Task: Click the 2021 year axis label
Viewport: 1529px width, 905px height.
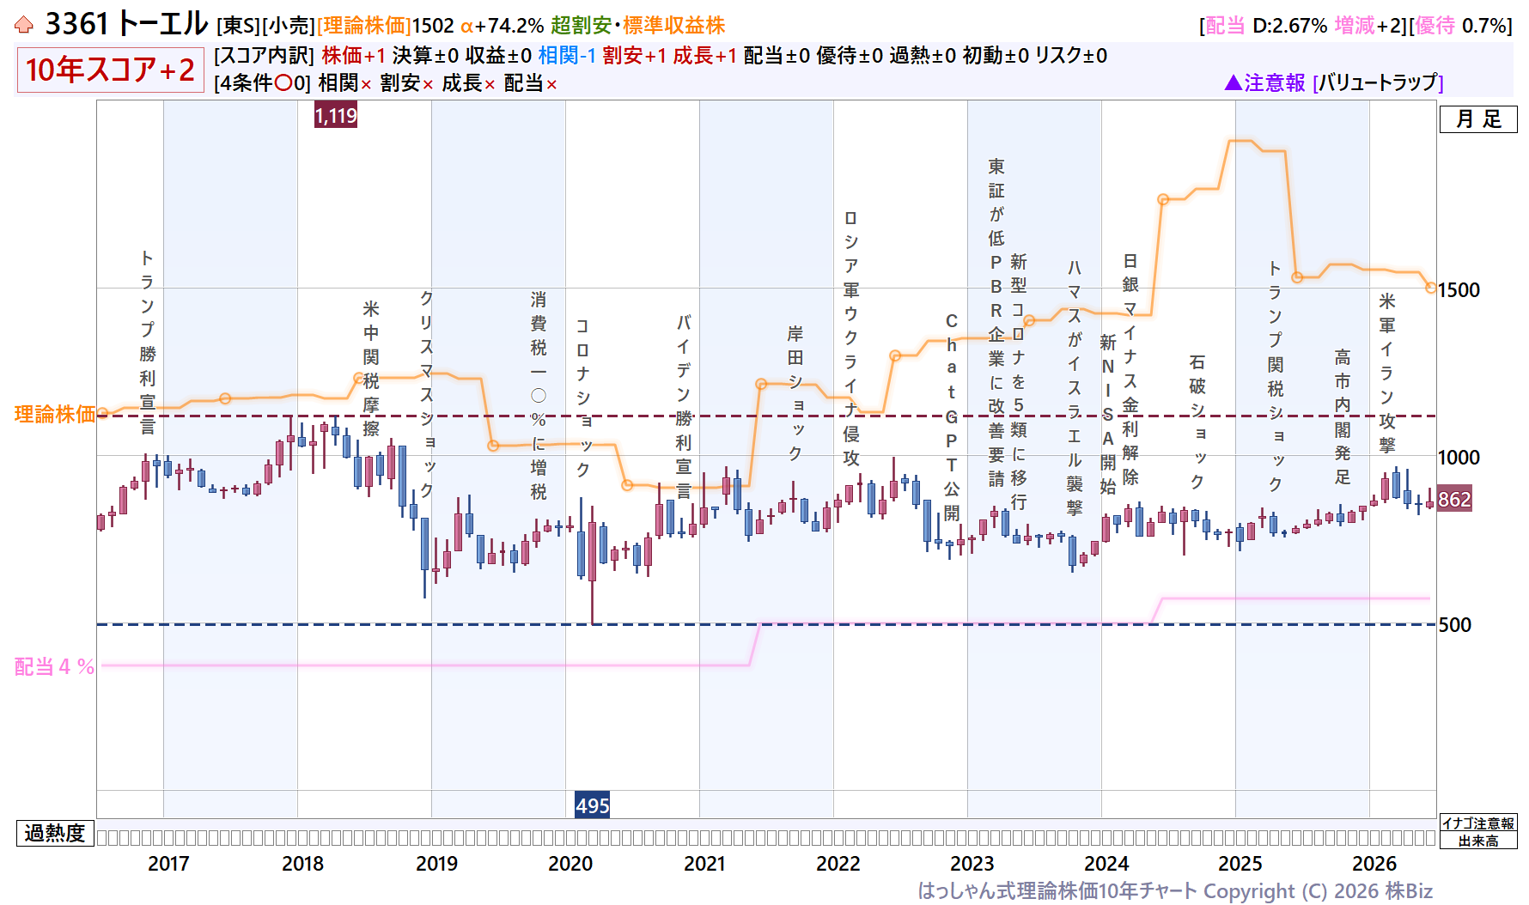Action: 704,863
